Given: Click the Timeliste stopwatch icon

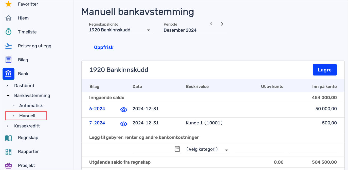Looking at the screenshot, I should (x=8, y=32).
